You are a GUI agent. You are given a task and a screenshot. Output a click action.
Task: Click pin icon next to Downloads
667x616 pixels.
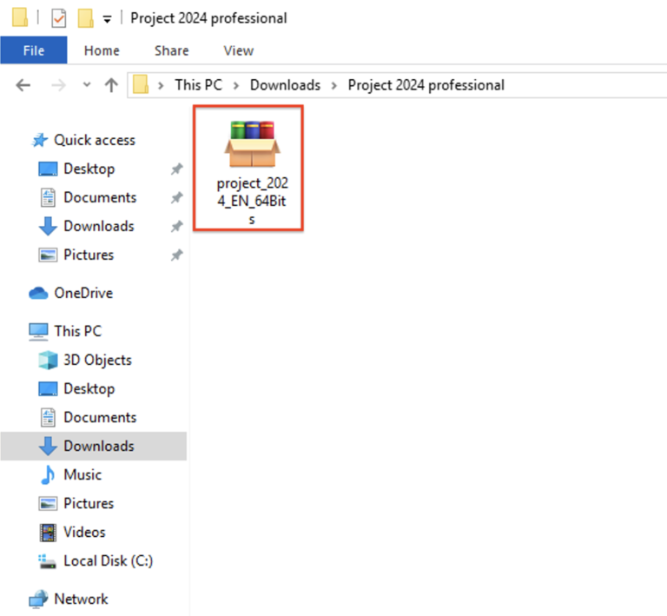176,226
